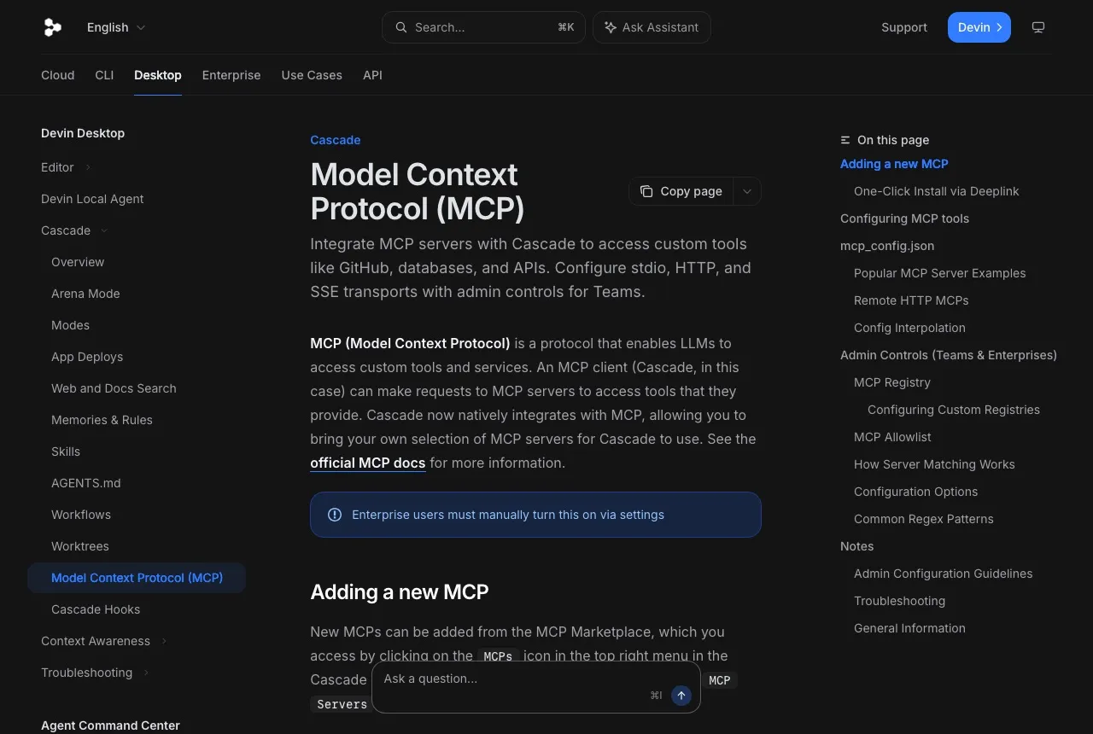Jump to Admin Configuration Guidelines
The image size is (1093, 734).
click(x=943, y=574)
